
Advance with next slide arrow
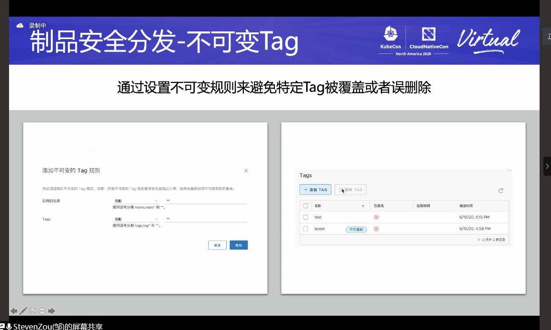click(52, 311)
